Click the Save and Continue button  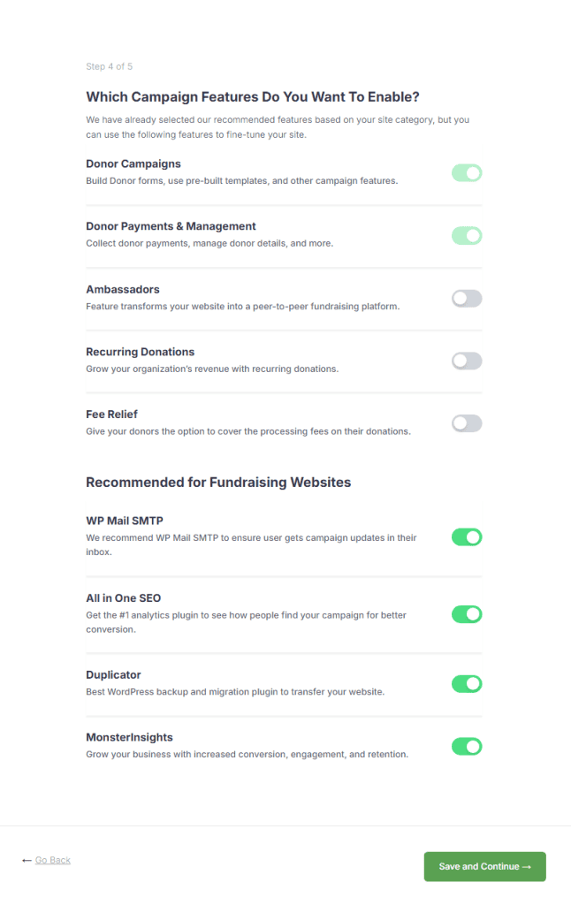pyautogui.click(x=484, y=867)
